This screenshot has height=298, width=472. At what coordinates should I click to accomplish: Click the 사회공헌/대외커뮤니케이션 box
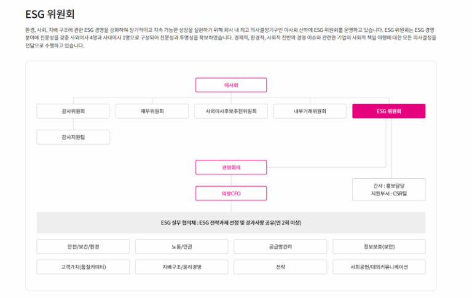click(x=379, y=267)
